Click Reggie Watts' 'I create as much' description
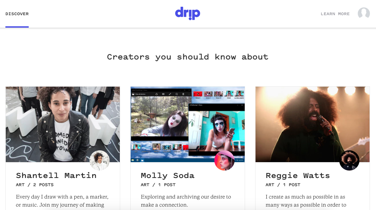This screenshot has height=210, width=376. (306, 201)
